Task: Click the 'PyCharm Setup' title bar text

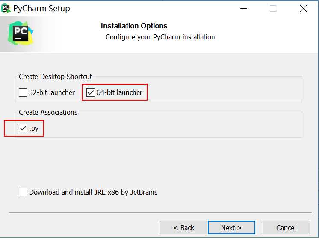Action: tap(42, 9)
